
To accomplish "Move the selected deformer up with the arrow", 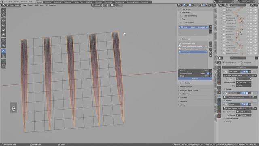I will (x=210, y=53).
